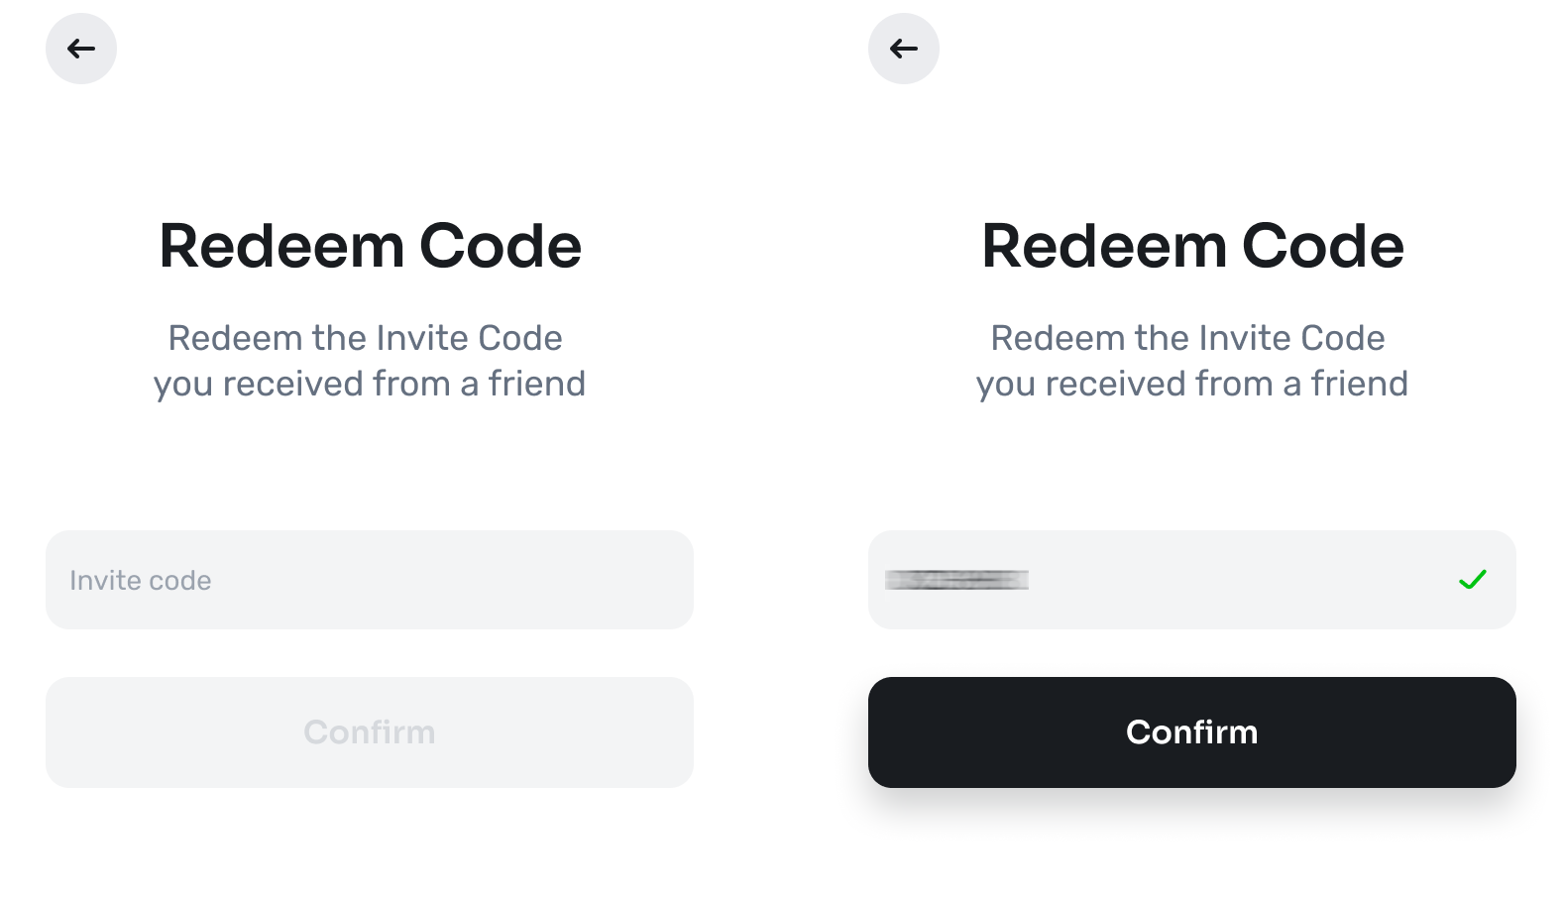Image resolution: width=1564 pixels, height=897 pixels.
Task: Tap the green check indicating a valid code
Action: 1474,580
